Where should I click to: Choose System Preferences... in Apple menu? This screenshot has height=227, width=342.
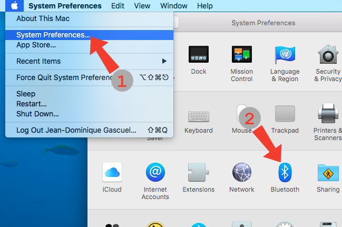(x=90, y=35)
